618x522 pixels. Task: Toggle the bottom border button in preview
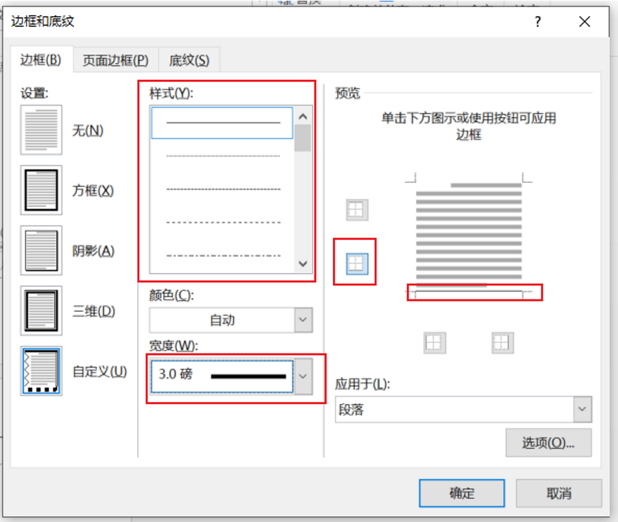(x=357, y=264)
